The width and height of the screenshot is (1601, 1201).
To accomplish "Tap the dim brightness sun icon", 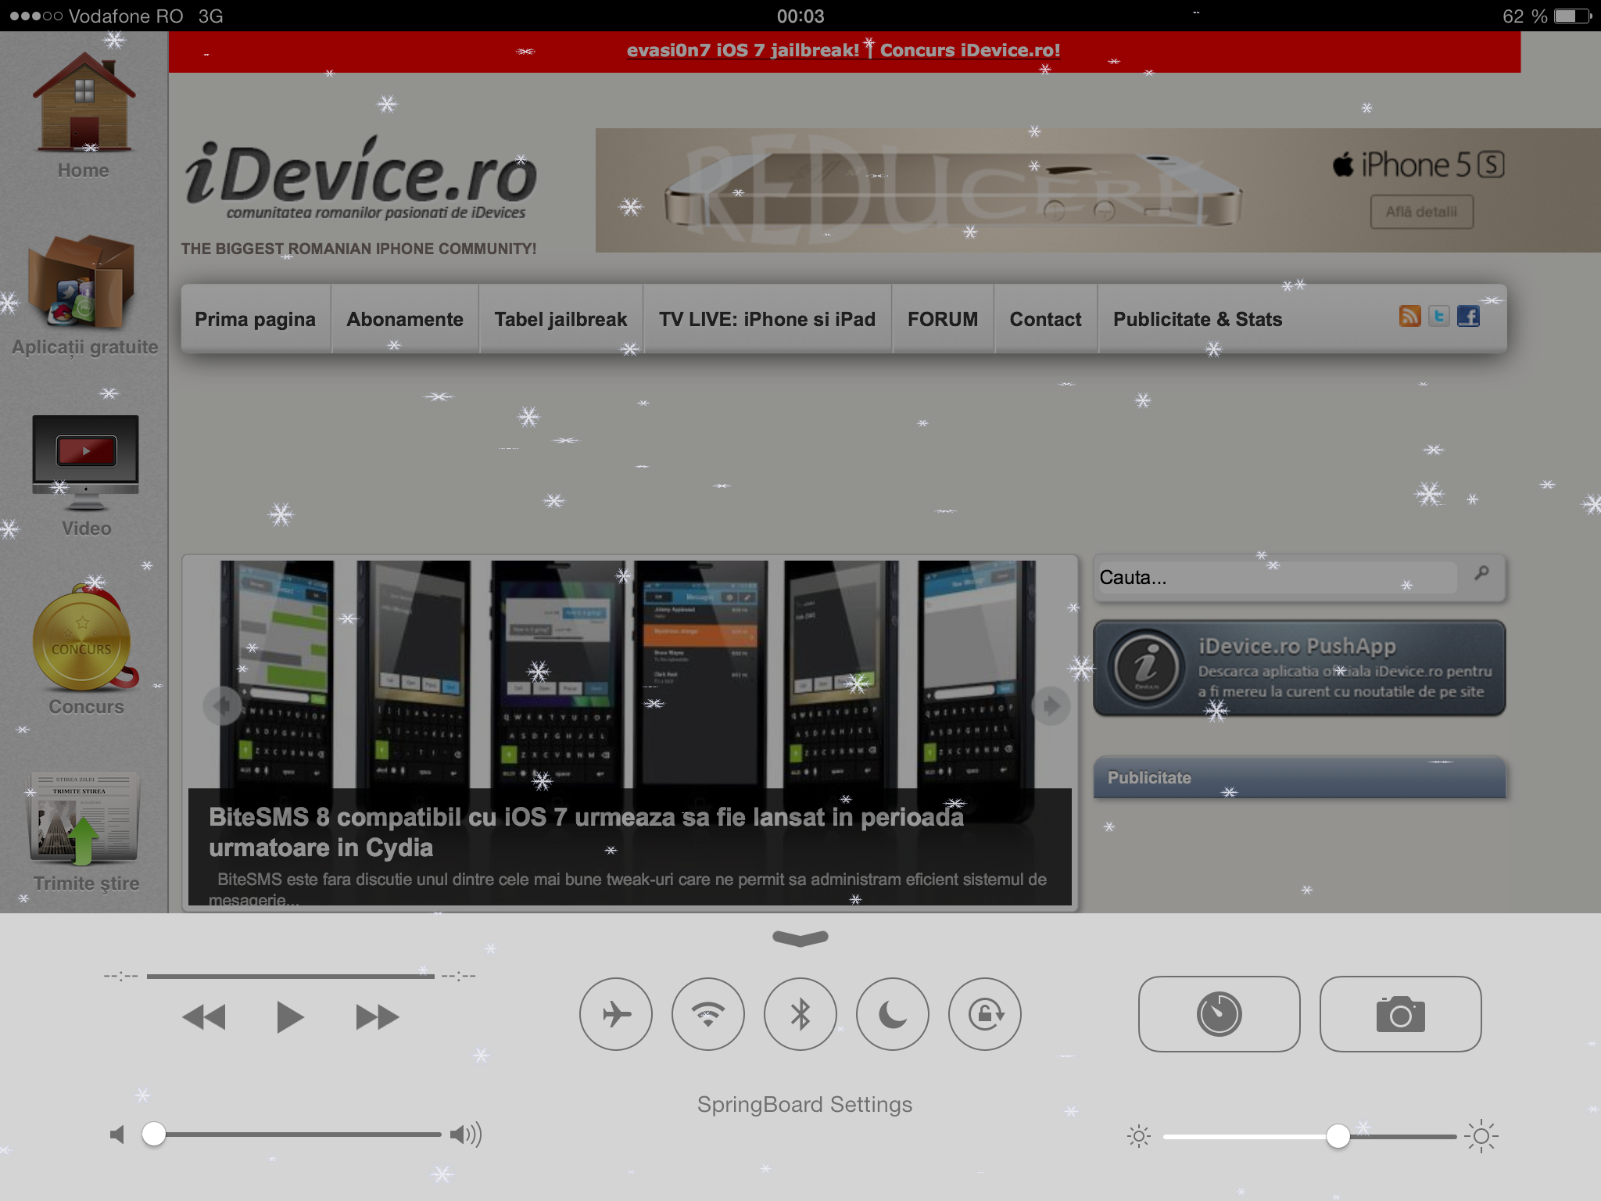I will click(1139, 1136).
